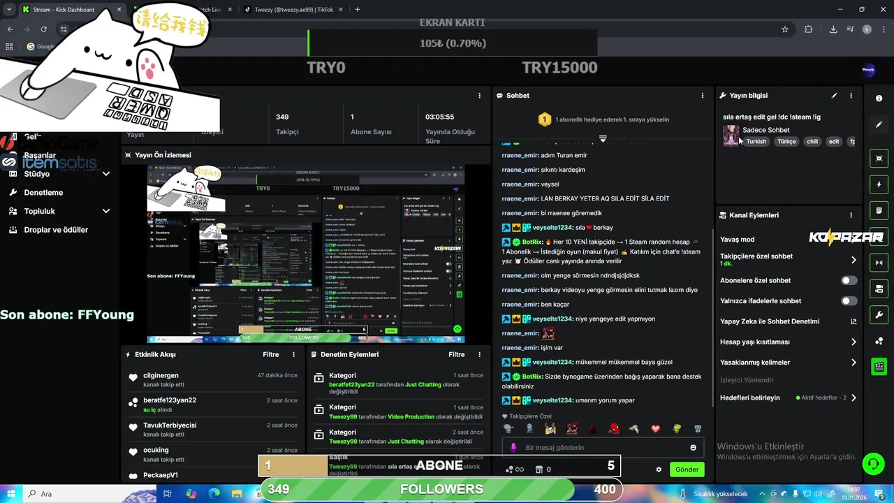This screenshot has width=894, height=503.
Task: Open Etkinlik Akışı Filtre dropdown
Action: pos(271,354)
